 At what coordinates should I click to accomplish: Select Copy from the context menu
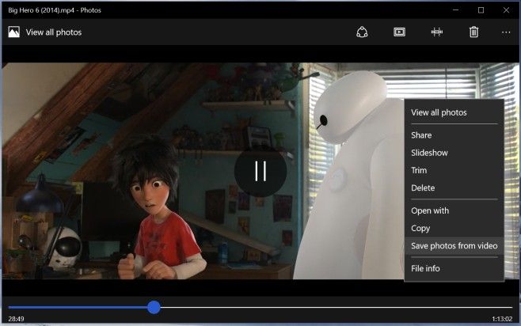(420, 228)
